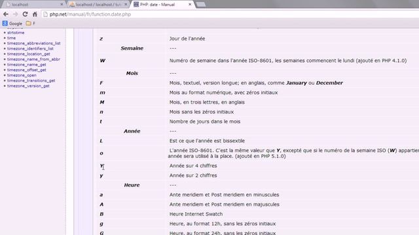
Task: Click 'Ante meridiem et Post meridiem en minuscules'
Action: tap(224, 195)
